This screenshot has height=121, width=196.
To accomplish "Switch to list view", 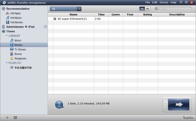I will coord(142,9).
